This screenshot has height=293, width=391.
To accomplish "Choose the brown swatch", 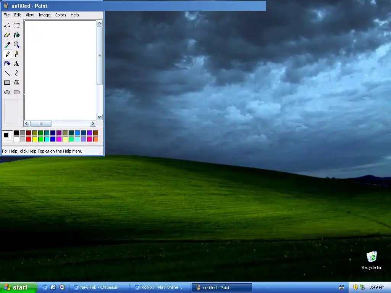I will (x=95, y=133).
